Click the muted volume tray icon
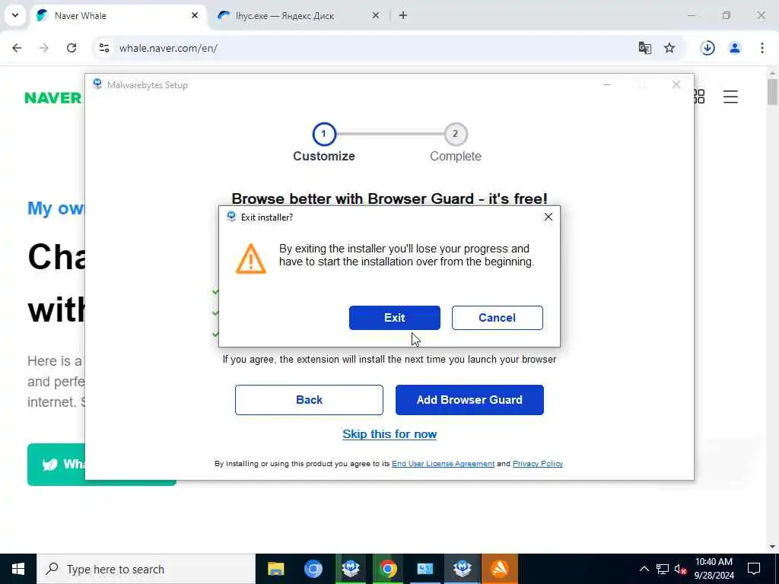The height and width of the screenshot is (584, 779). pos(680,569)
